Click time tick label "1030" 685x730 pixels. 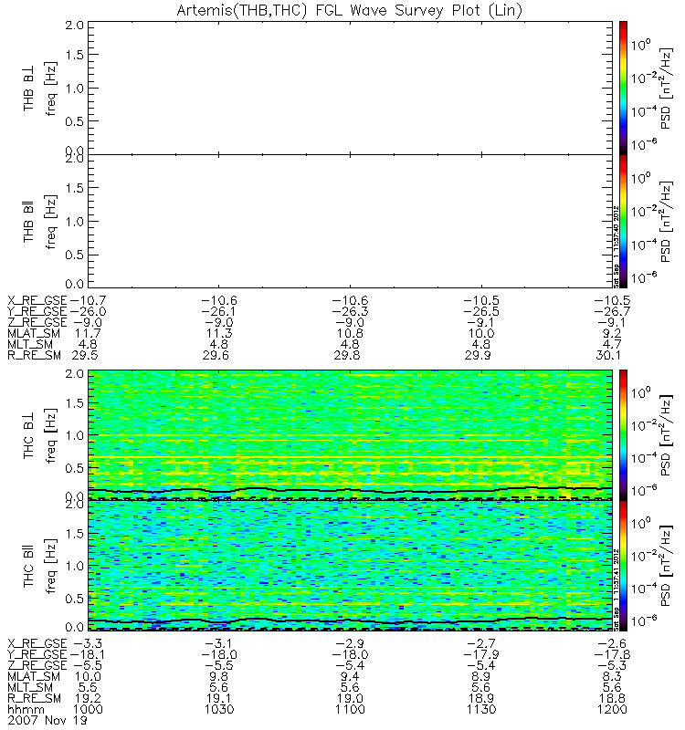[219, 710]
